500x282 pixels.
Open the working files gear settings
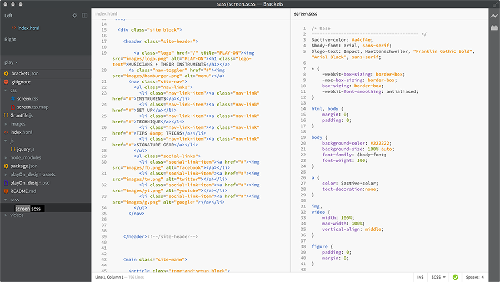coord(75,16)
